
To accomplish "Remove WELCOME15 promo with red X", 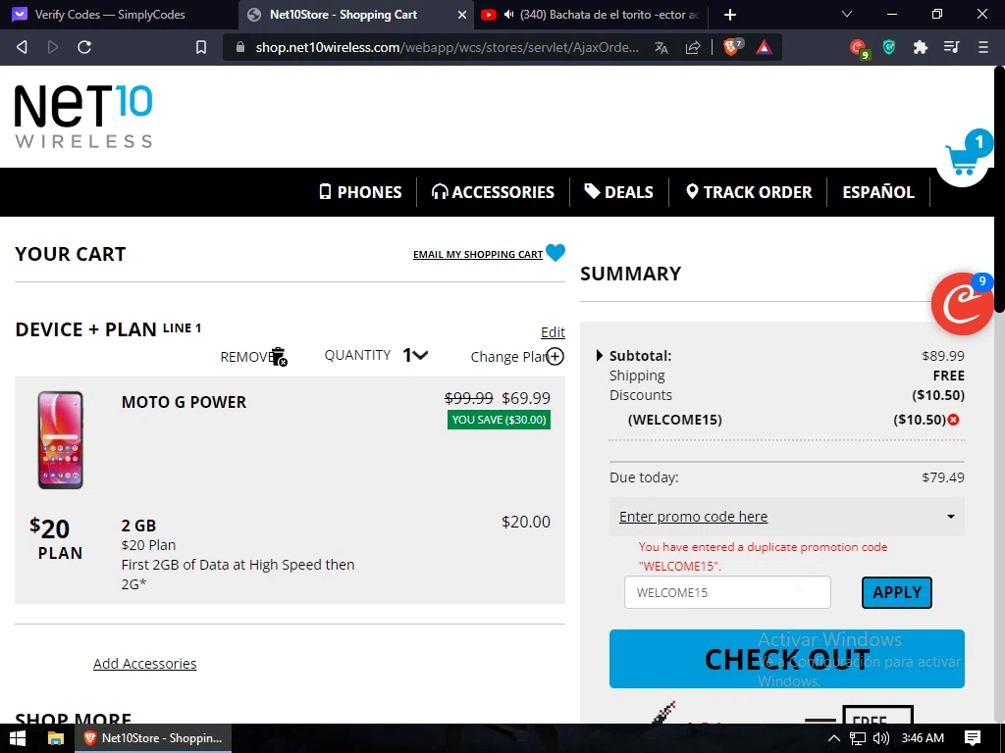I will (x=954, y=420).
